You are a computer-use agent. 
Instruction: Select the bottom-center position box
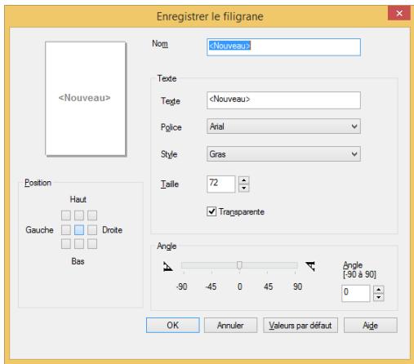(x=79, y=244)
